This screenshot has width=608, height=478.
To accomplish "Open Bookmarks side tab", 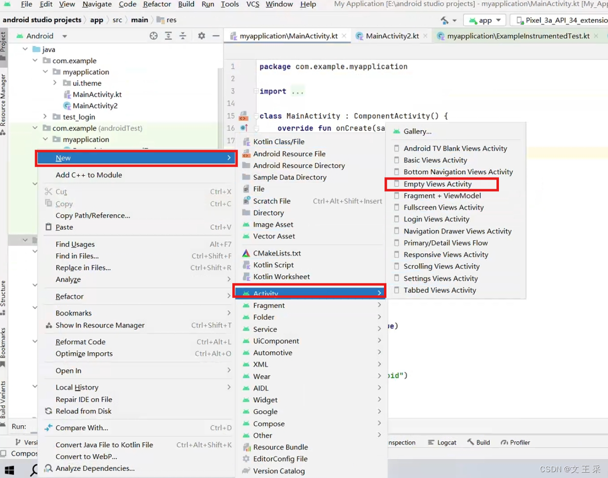I will (3, 346).
